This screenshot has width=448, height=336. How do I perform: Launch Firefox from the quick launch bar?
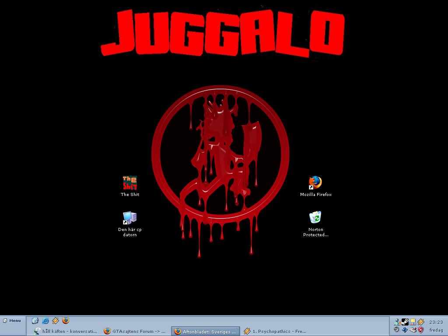tap(66, 321)
